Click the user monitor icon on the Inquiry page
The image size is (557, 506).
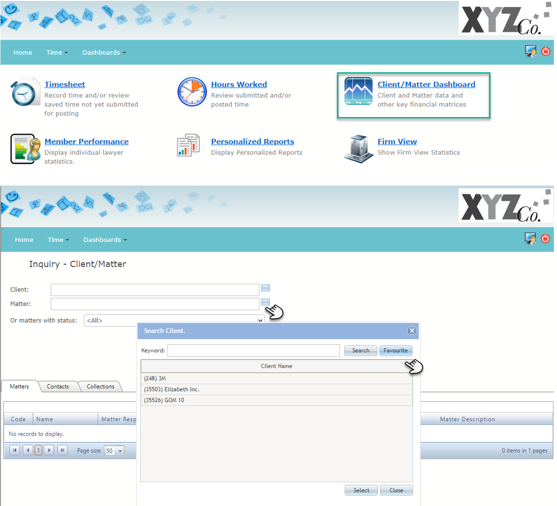point(530,239)
